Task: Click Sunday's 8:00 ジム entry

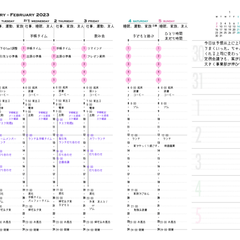Action: (x=166, y=107)
